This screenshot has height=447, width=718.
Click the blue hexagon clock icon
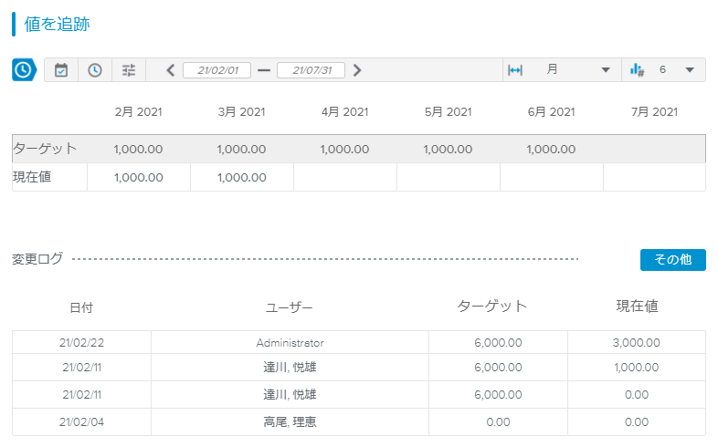(24, 70)
